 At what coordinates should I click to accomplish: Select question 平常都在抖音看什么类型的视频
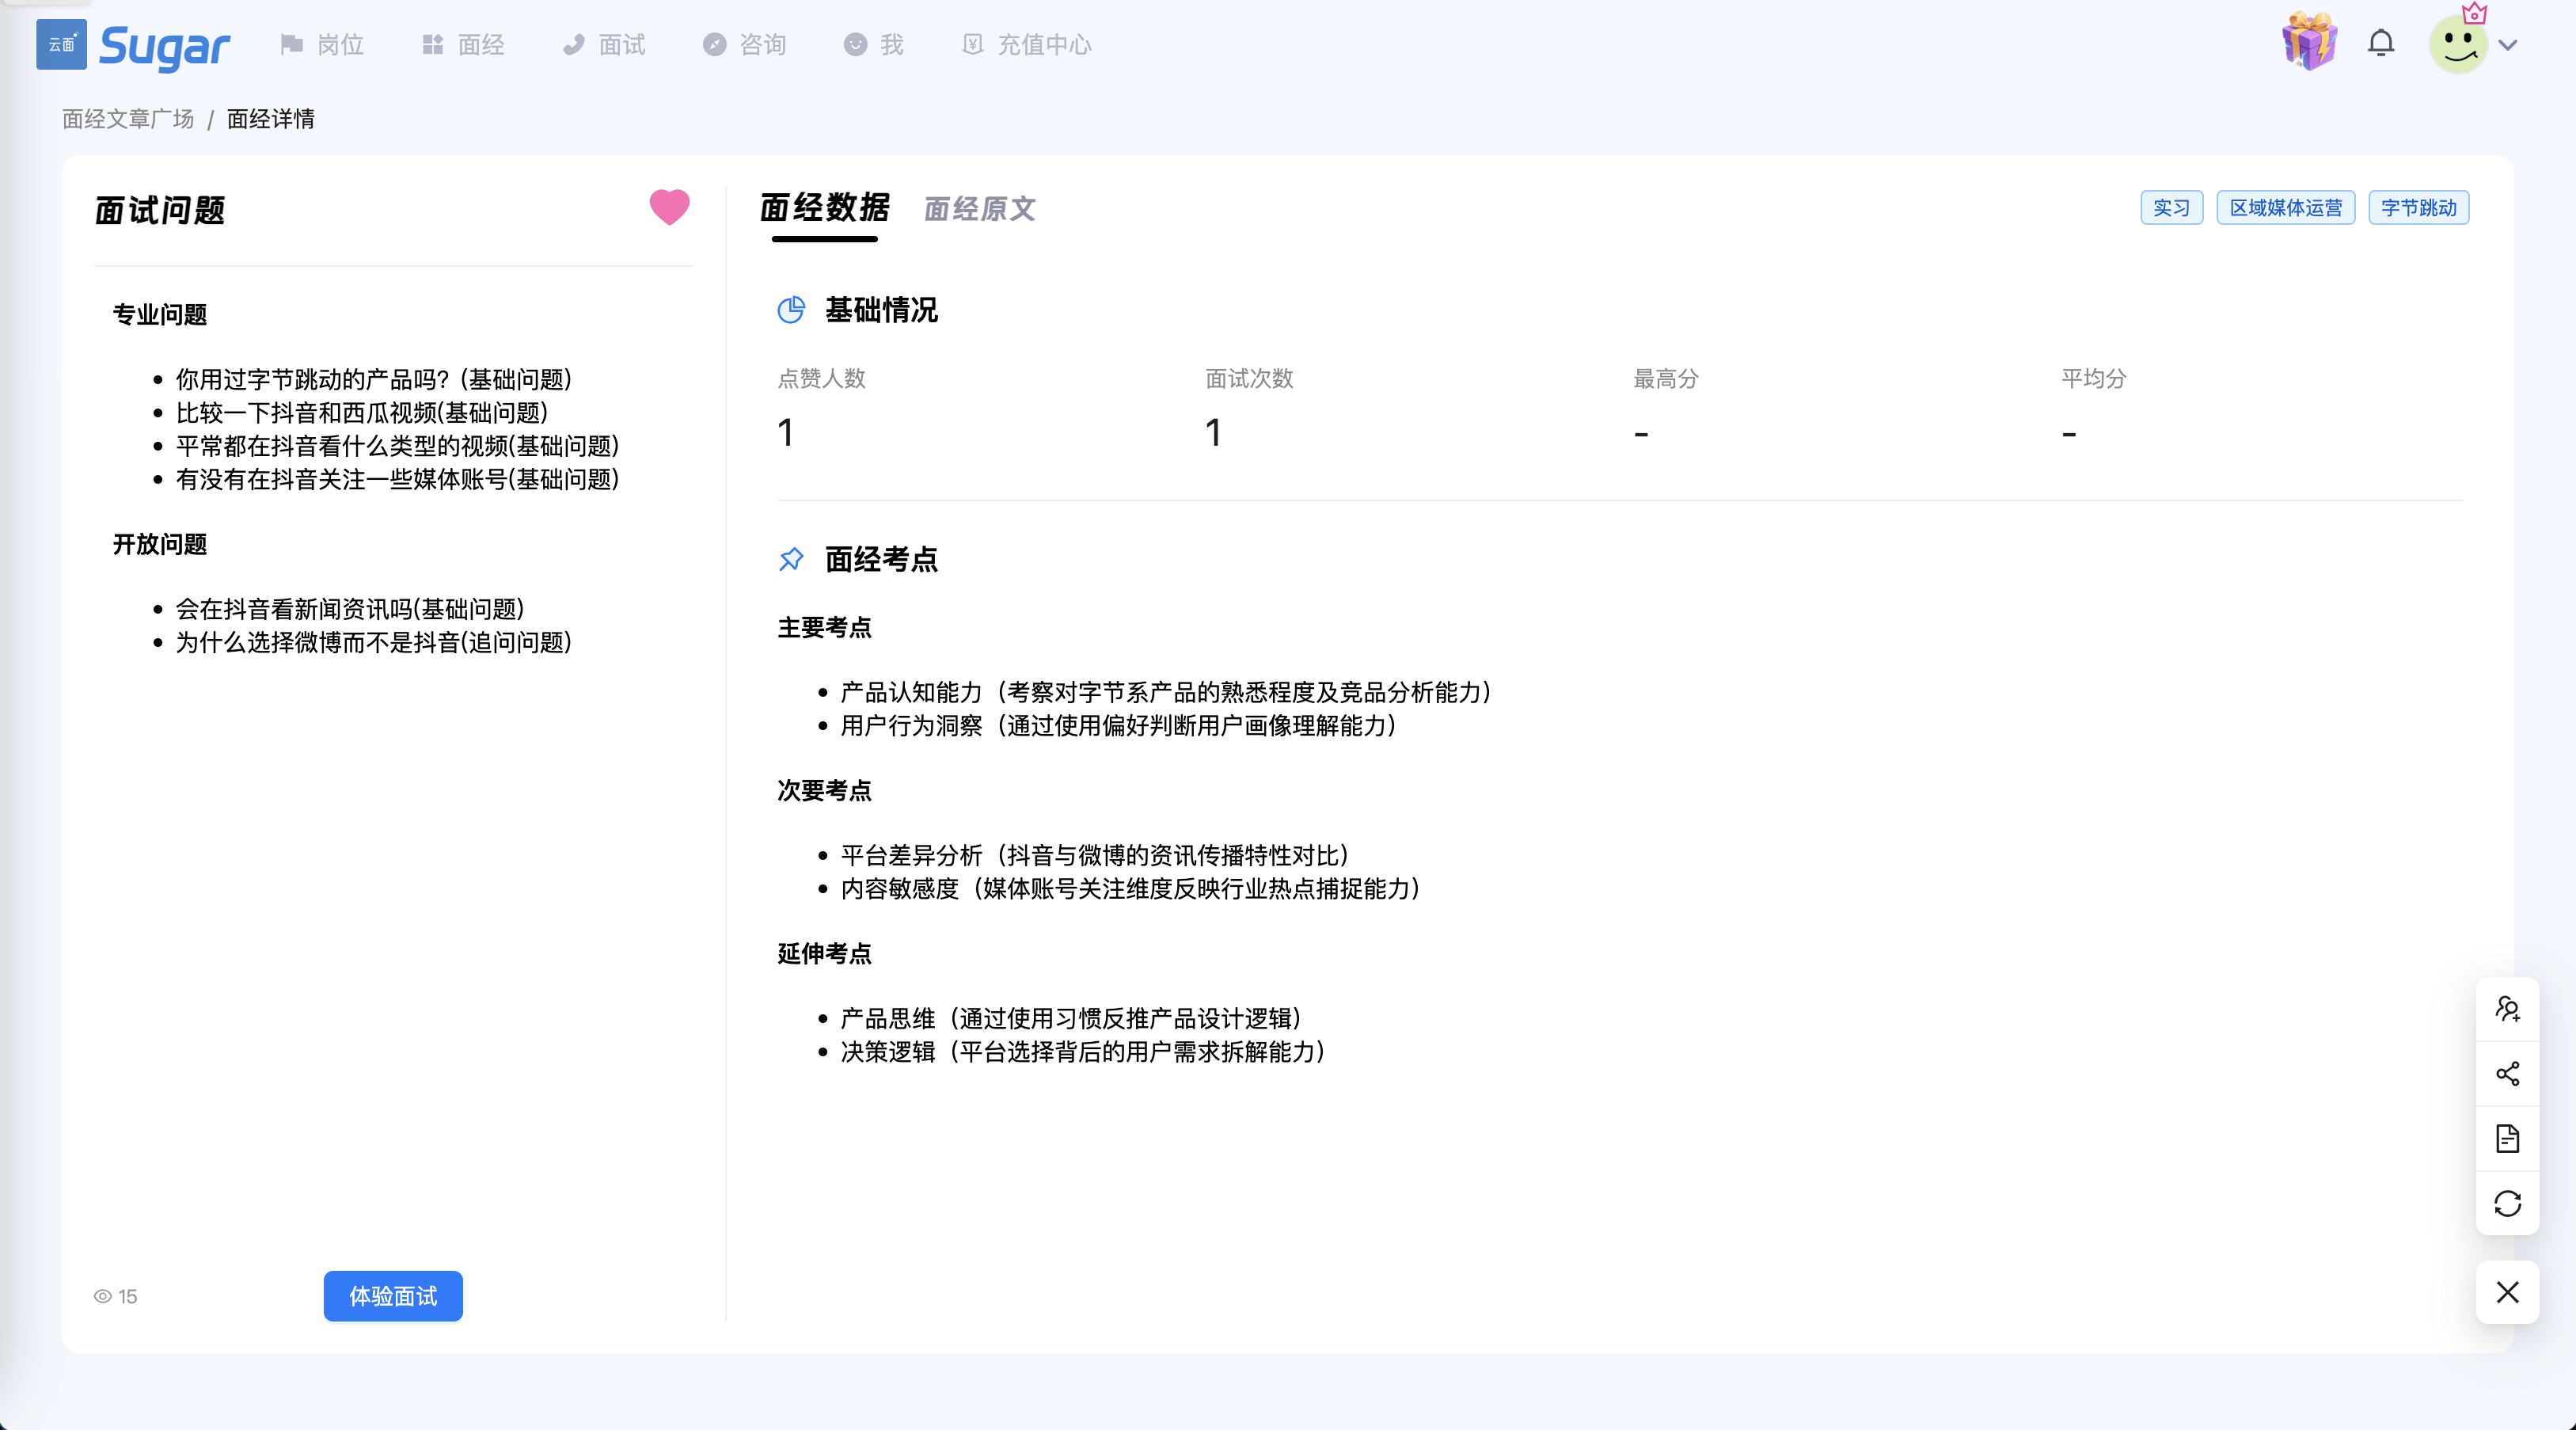(x=398, y=446)
